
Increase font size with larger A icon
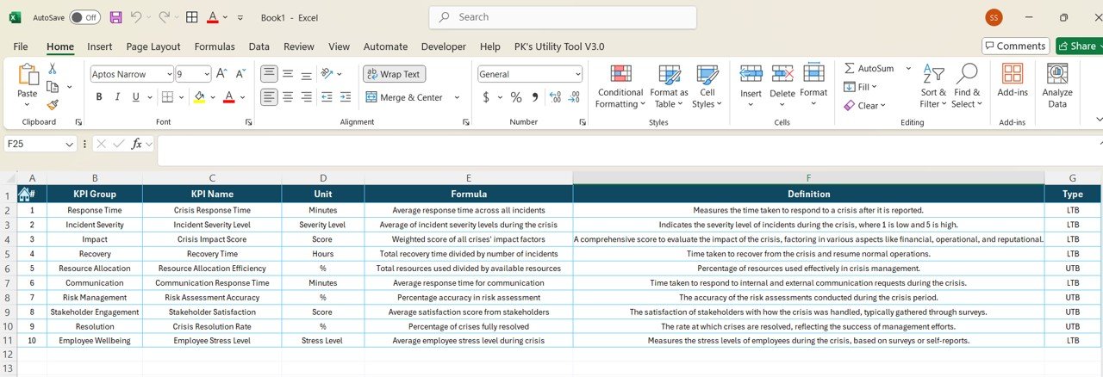click(221, 74)
